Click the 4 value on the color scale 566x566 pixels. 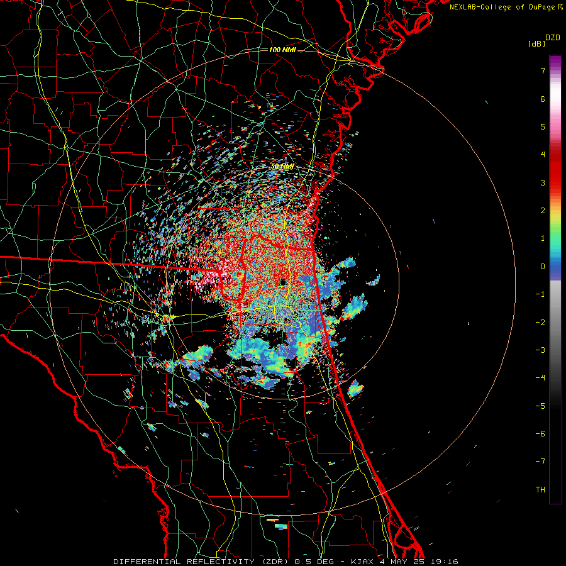click(543, 155)
